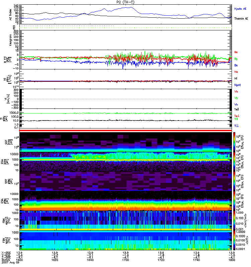The image size is (251, 267).
Task: Click the 1740 time tick label
Action: click(196, 260)
